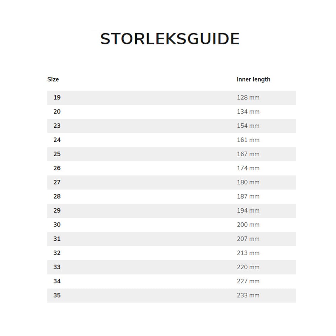Click the 167 mm value for size 25

pyautogui.click(x=248, y=154)
